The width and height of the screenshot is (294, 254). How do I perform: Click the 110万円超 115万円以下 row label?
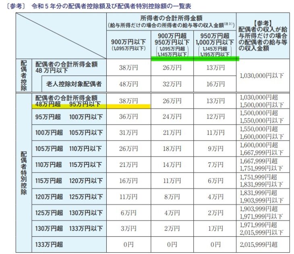click(x=69, y=164)
